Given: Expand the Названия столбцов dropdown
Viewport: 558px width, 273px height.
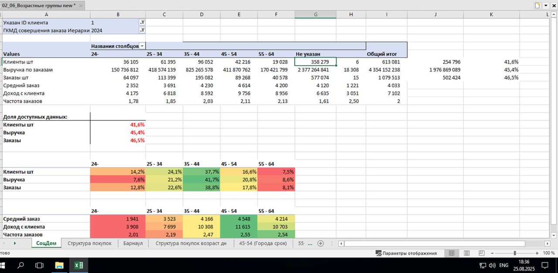Looking at the screenshot, I should (x=142, y=46).
